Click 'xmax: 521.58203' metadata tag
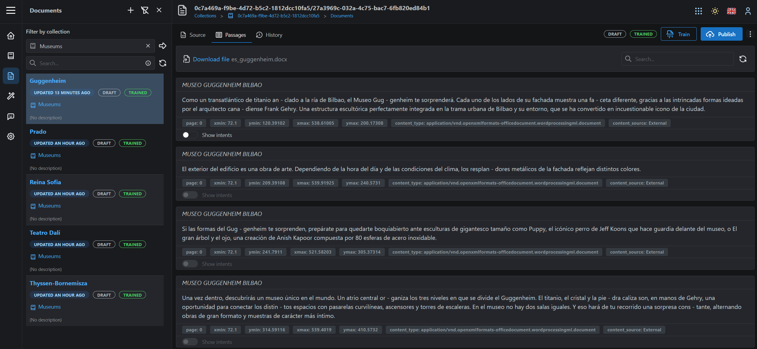 point(313,252)
